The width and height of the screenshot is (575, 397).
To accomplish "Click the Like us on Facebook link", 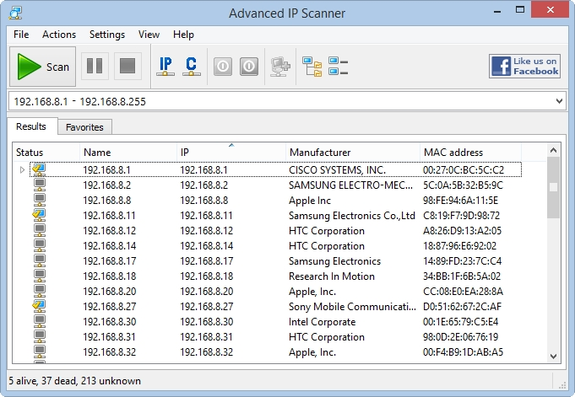I will 524,67.
